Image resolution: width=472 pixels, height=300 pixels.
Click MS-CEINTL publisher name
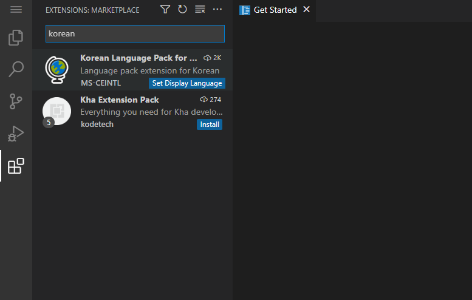coord(101,83)
